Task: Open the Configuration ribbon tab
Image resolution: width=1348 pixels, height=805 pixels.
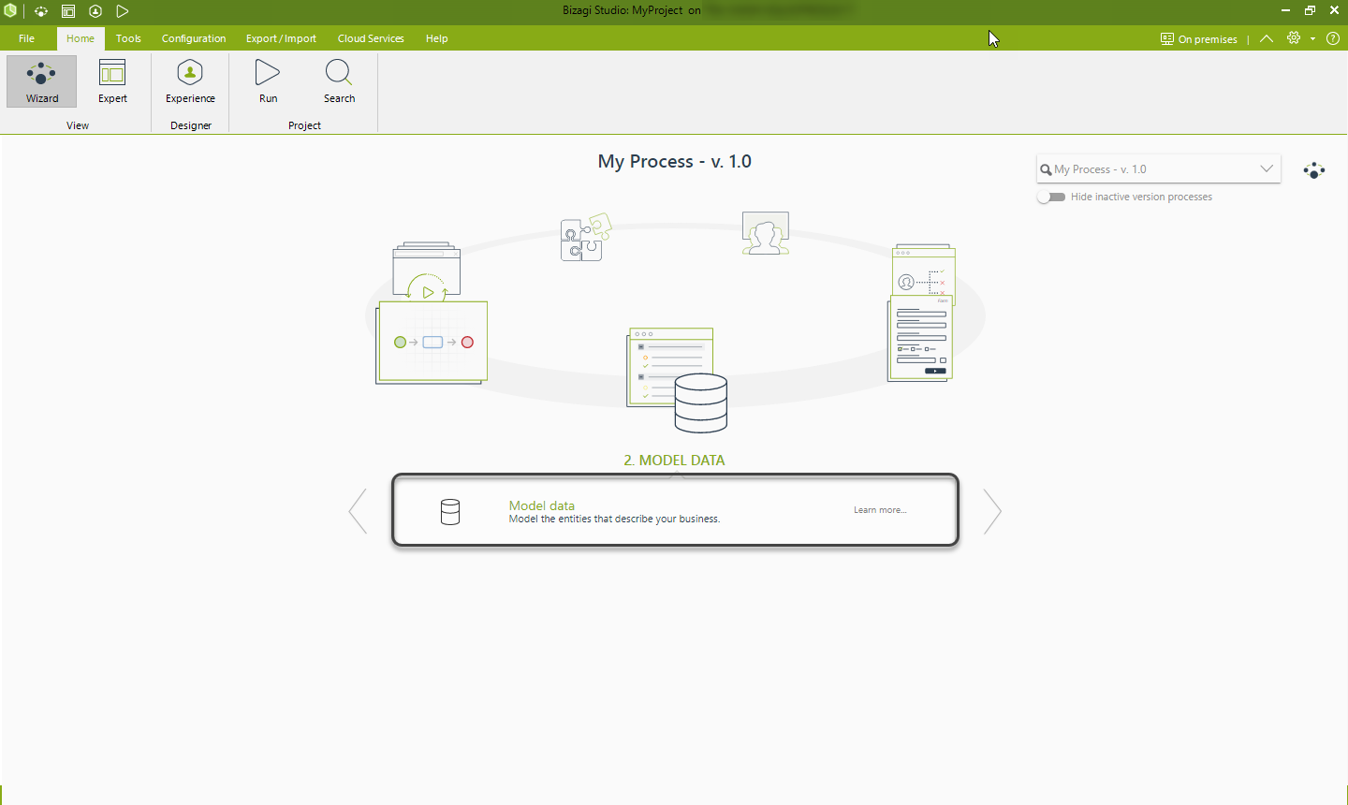Action: pyautogui.click(x=194, y=38)
